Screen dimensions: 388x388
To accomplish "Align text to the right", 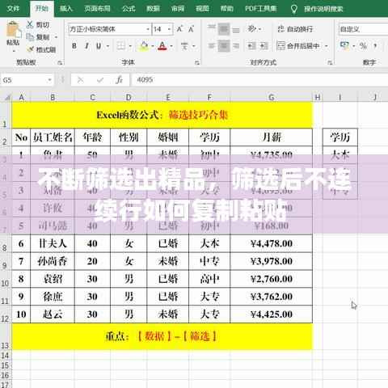I will pos(236,46).
